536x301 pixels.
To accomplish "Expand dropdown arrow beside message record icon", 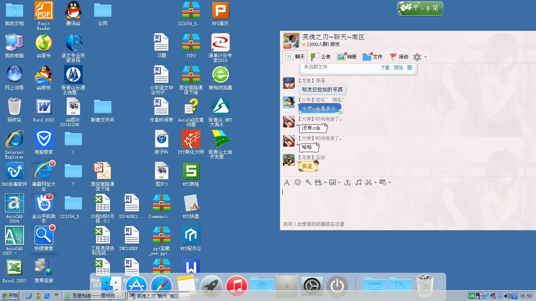I will coord(389,183).
